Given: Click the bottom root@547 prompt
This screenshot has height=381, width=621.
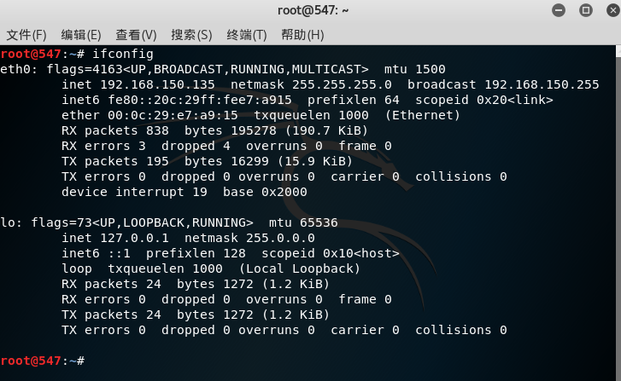Looking at the screenshot, I should [x=31, y=361].
